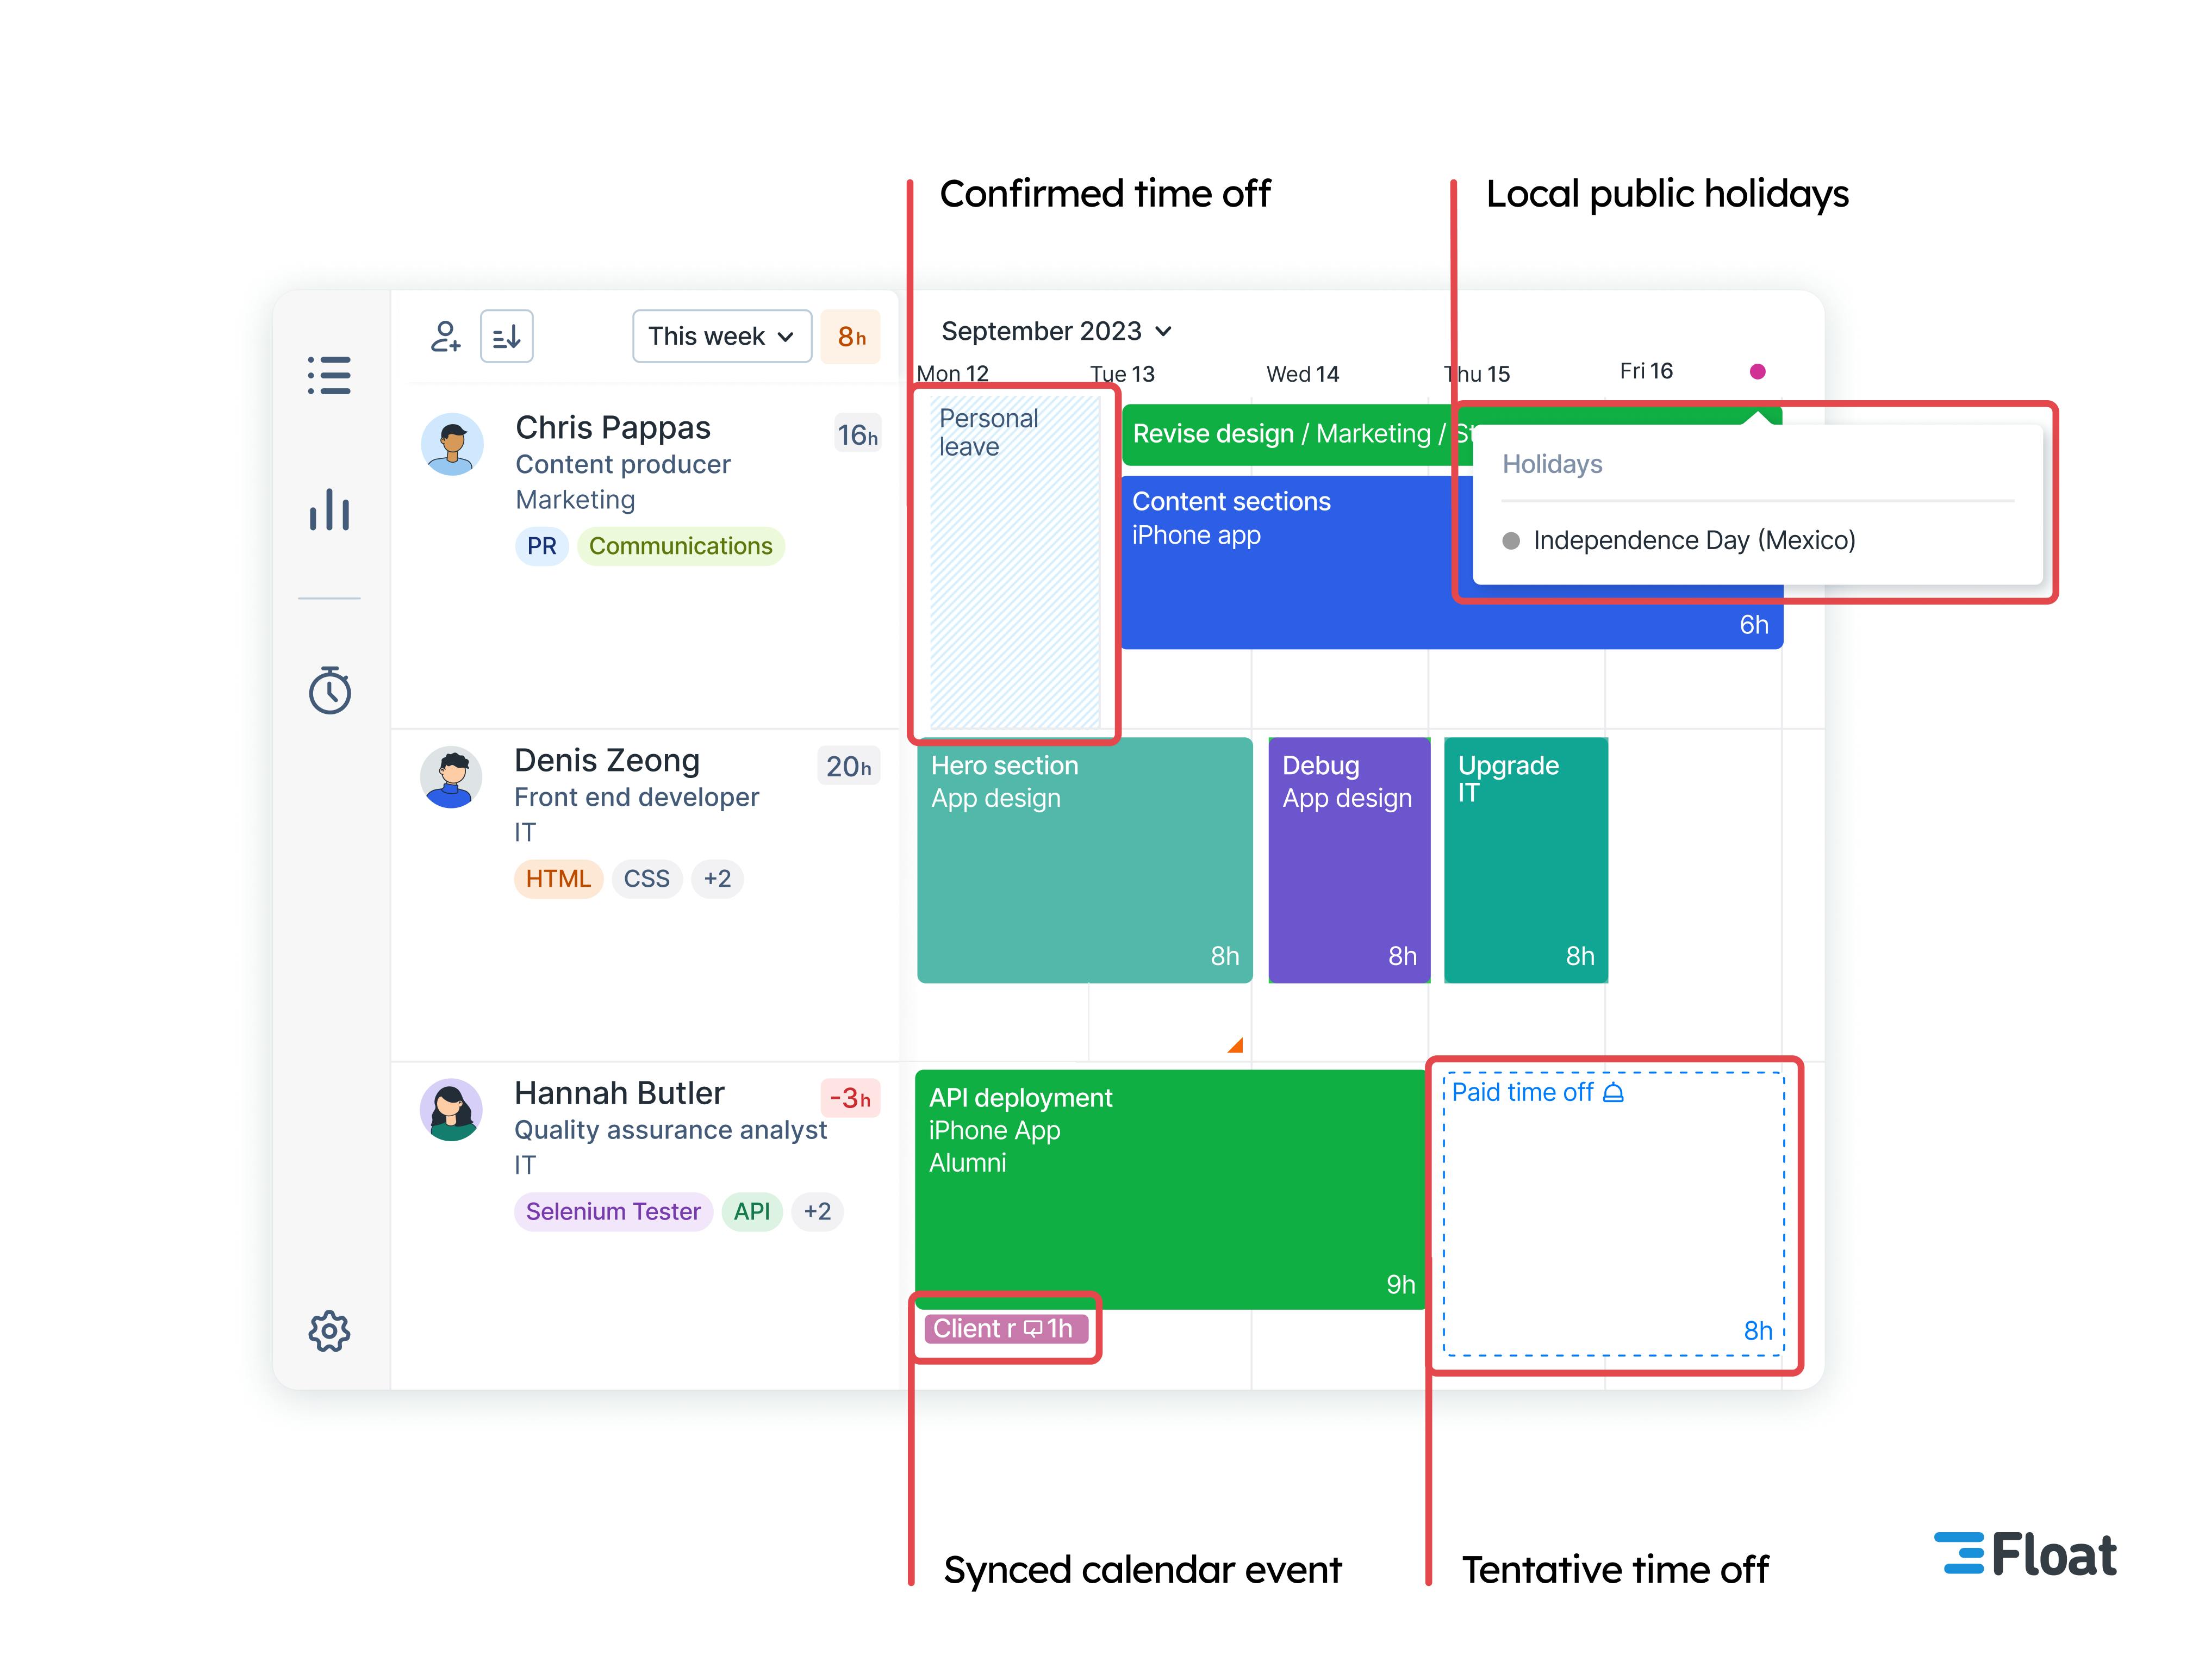Open the Reports bar chart icon
This screenshot has height=1680, width=2205.
(x=329, y=509)
